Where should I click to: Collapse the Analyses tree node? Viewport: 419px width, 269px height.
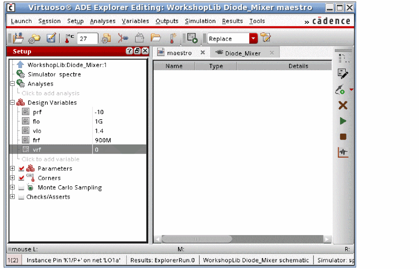pyautogui.click(x=12, y=84)
